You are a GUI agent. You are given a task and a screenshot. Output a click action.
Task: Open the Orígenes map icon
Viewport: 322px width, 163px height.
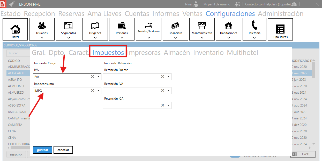[95, 26]
